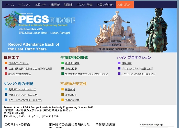Open the 発現系のエンジニアリング link
The width and height of the screenshot is (179, 128).
point(22,89)
